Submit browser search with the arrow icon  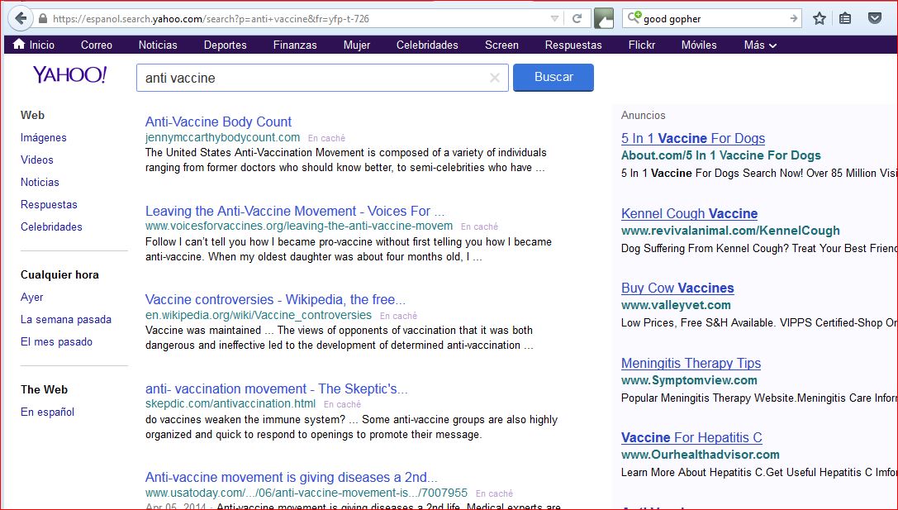[x=794, y=18]
